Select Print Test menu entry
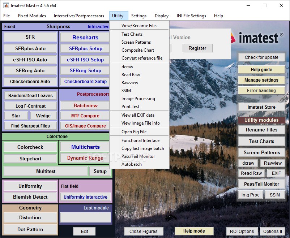290x238 pixels. coord(139,107)
